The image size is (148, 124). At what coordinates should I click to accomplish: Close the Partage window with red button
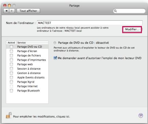5,5
